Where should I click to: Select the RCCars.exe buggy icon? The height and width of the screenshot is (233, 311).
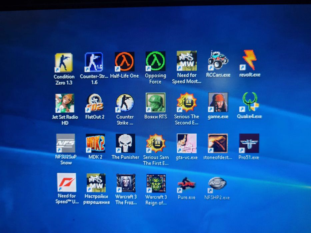coord(218,61)
